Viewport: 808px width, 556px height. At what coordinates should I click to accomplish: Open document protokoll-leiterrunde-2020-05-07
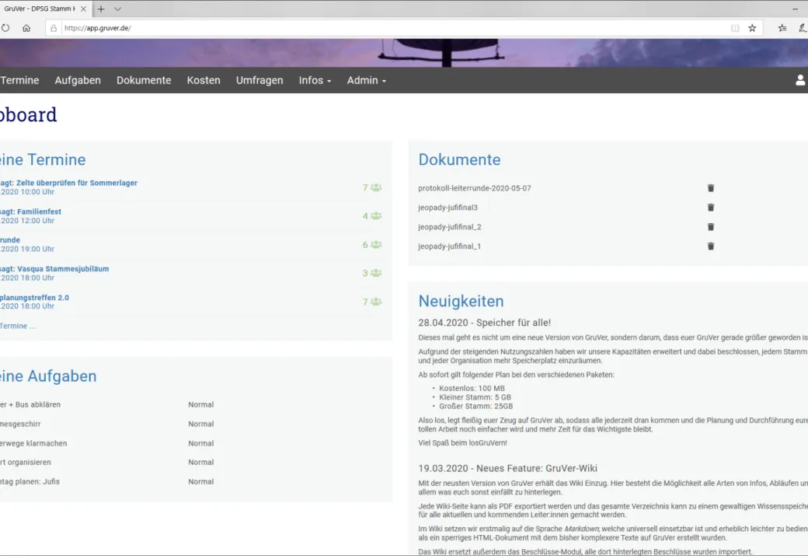click(x=475, y=188)
